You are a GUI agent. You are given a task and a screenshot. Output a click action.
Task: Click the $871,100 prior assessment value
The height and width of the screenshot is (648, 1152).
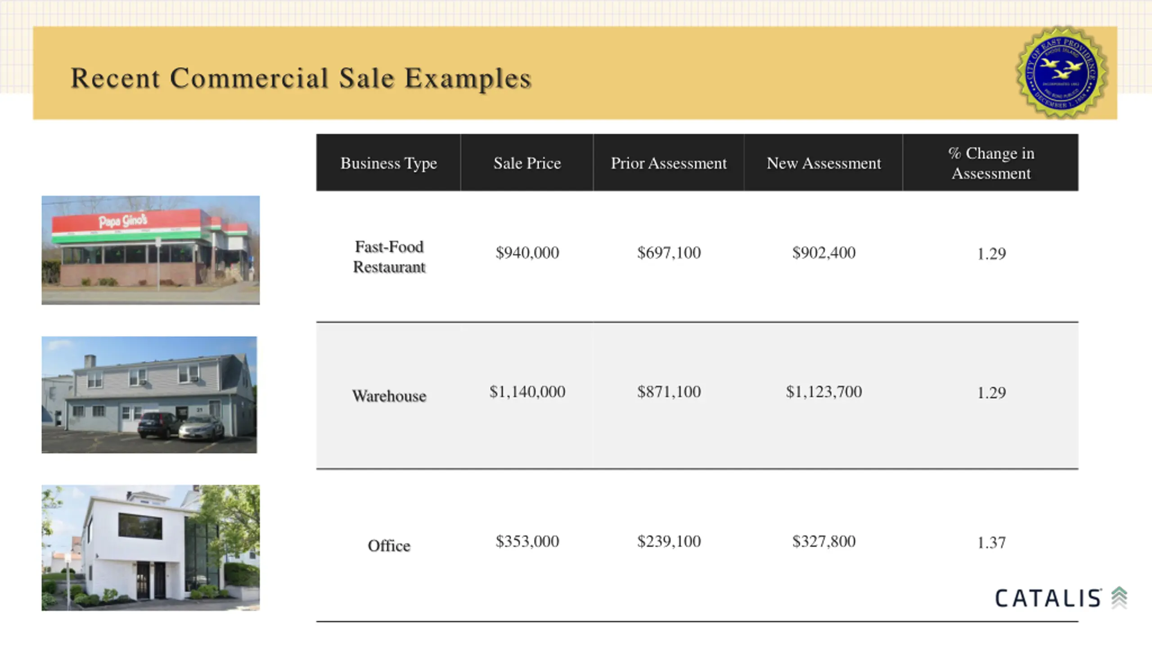click(x=669, y=391)
